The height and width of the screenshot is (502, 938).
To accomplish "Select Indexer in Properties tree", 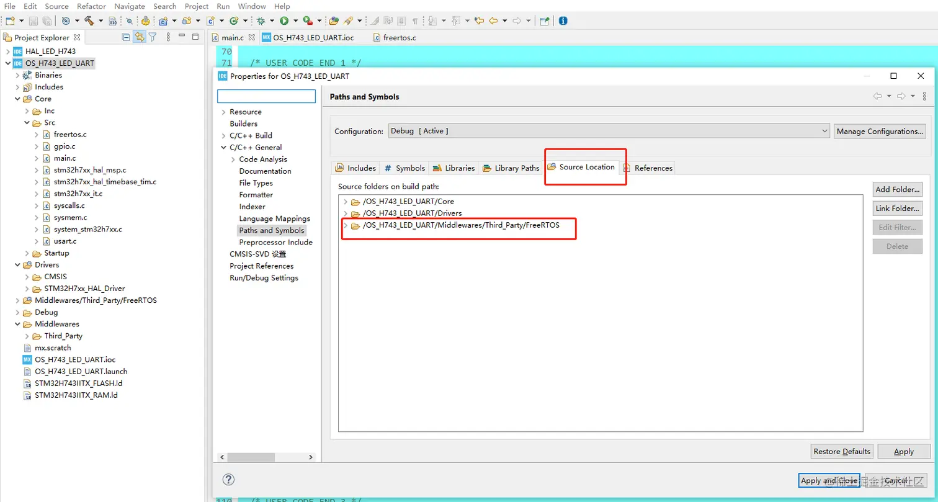I will (252, 207).
